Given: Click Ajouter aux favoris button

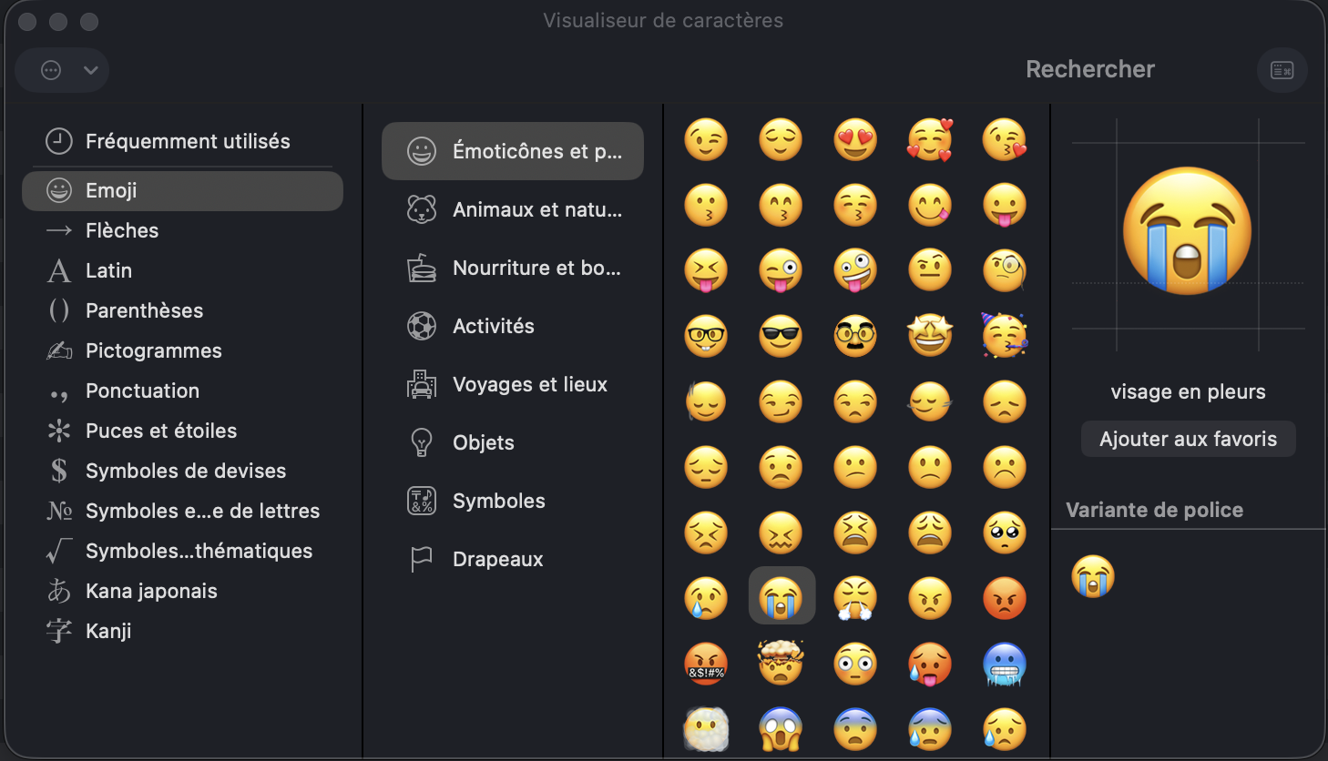Looking at the screenshot, I should 1188,439.
